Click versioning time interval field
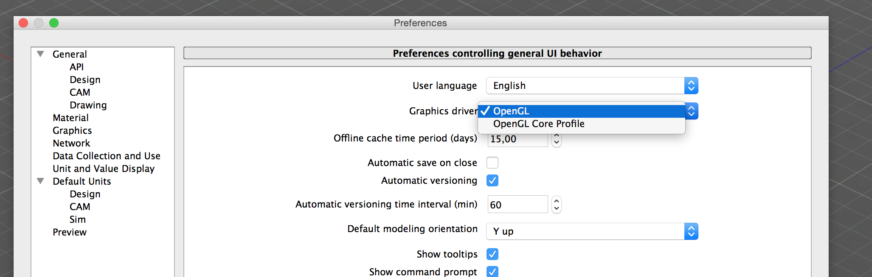Image resolution: width=872 pixels, height=277 pixels. [518, 205]
